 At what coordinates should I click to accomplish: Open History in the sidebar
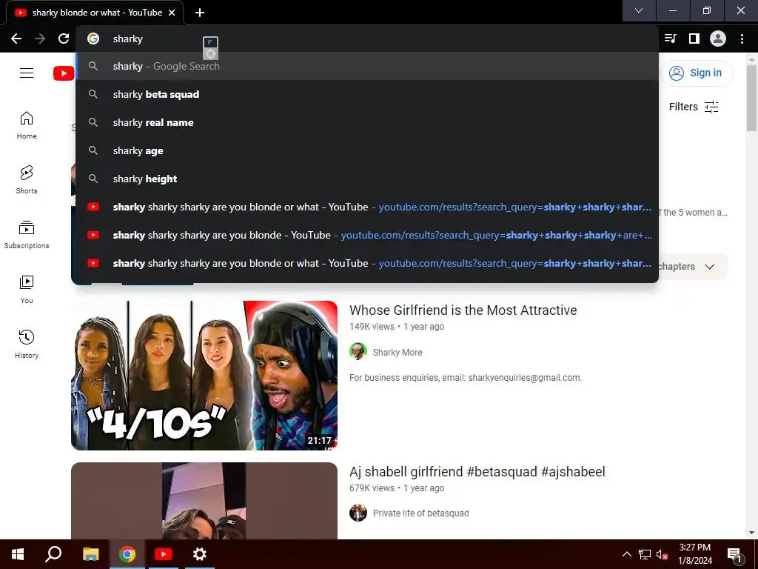coord(27,344)
